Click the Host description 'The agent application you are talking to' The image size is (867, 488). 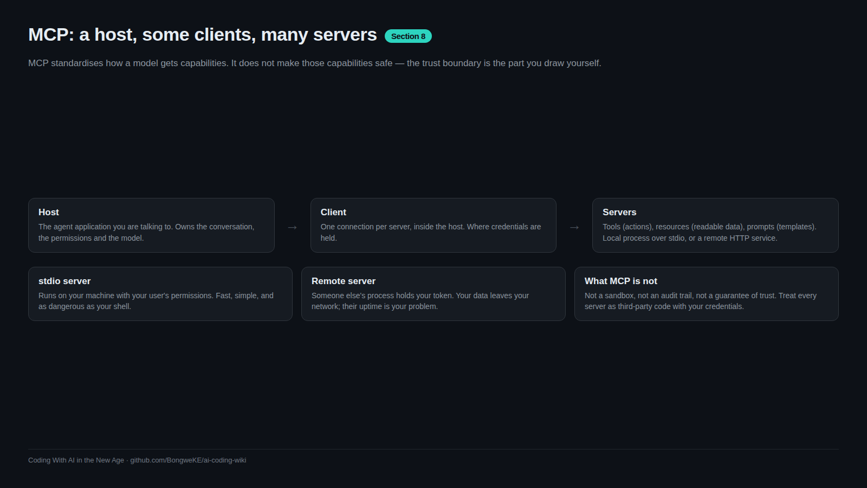click(106, 227)
